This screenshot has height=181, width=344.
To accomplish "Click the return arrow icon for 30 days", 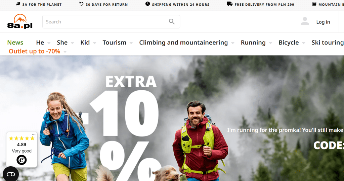I will pos(81,4).
